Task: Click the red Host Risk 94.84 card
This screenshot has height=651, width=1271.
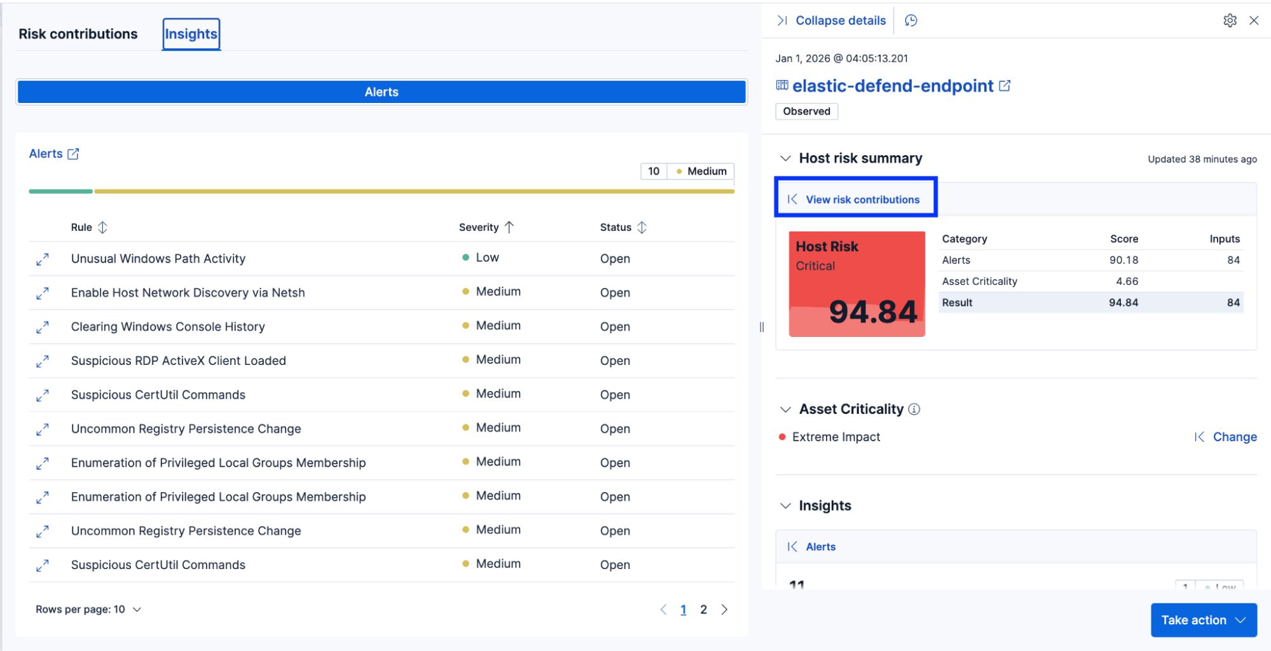Action: click(856, 284)
